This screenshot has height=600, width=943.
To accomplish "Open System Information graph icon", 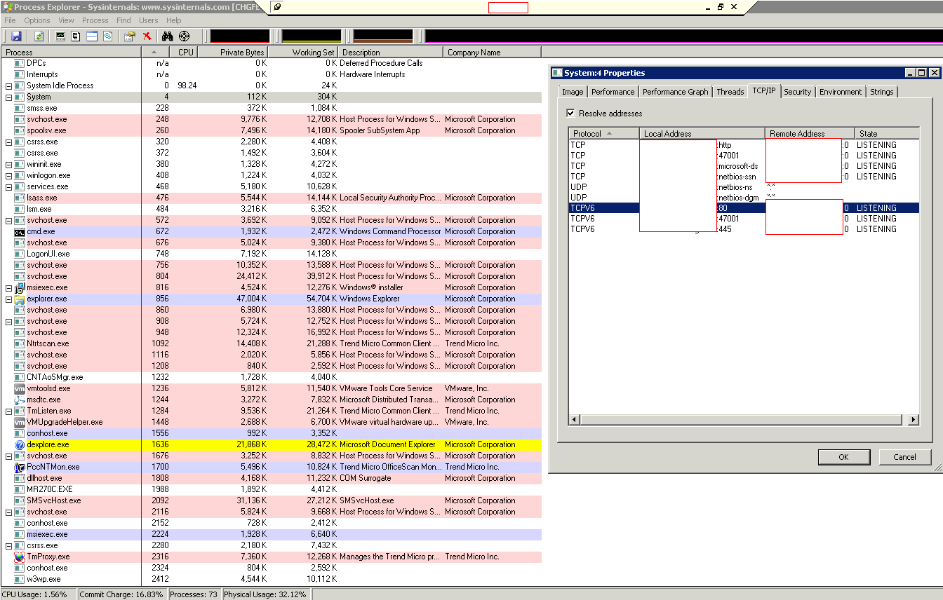I will click(x=60, y=36).
